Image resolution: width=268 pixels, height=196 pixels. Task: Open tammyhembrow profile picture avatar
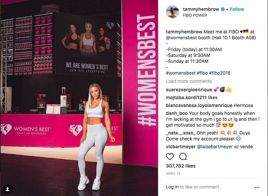coord(172,12)
